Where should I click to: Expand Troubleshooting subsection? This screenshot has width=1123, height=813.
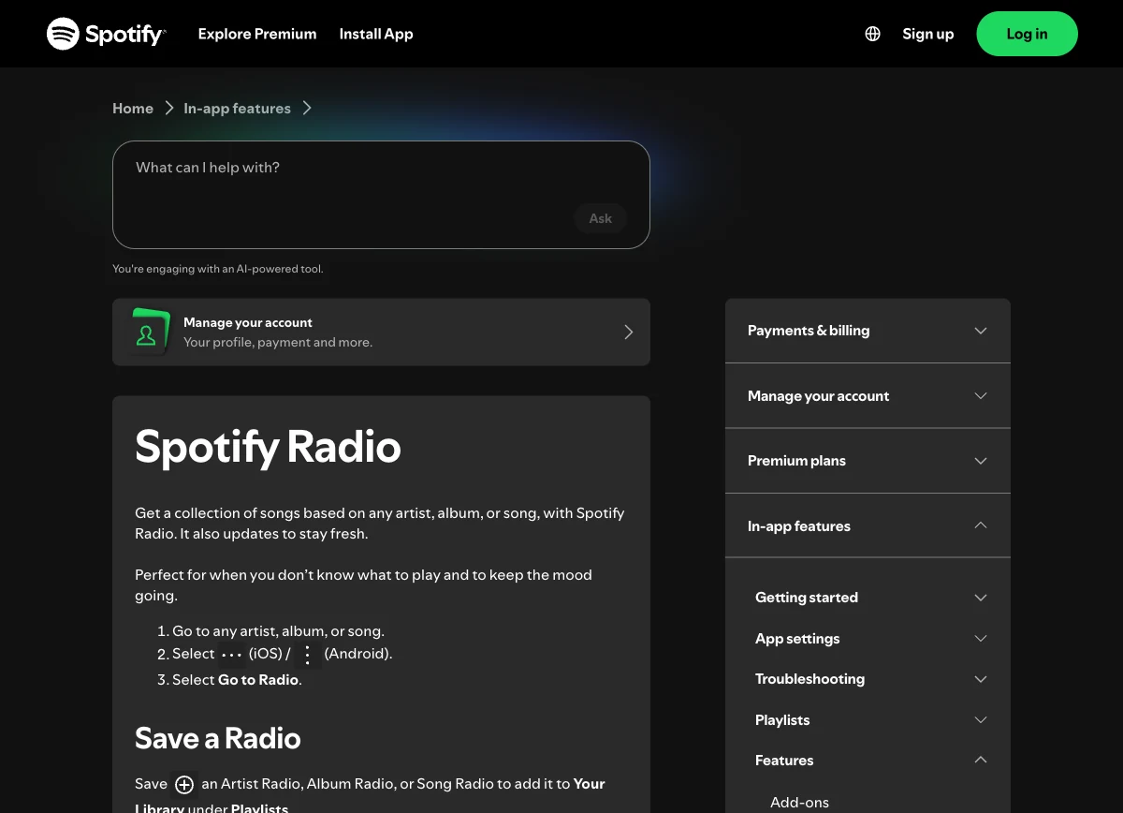[x=871, y=679]
